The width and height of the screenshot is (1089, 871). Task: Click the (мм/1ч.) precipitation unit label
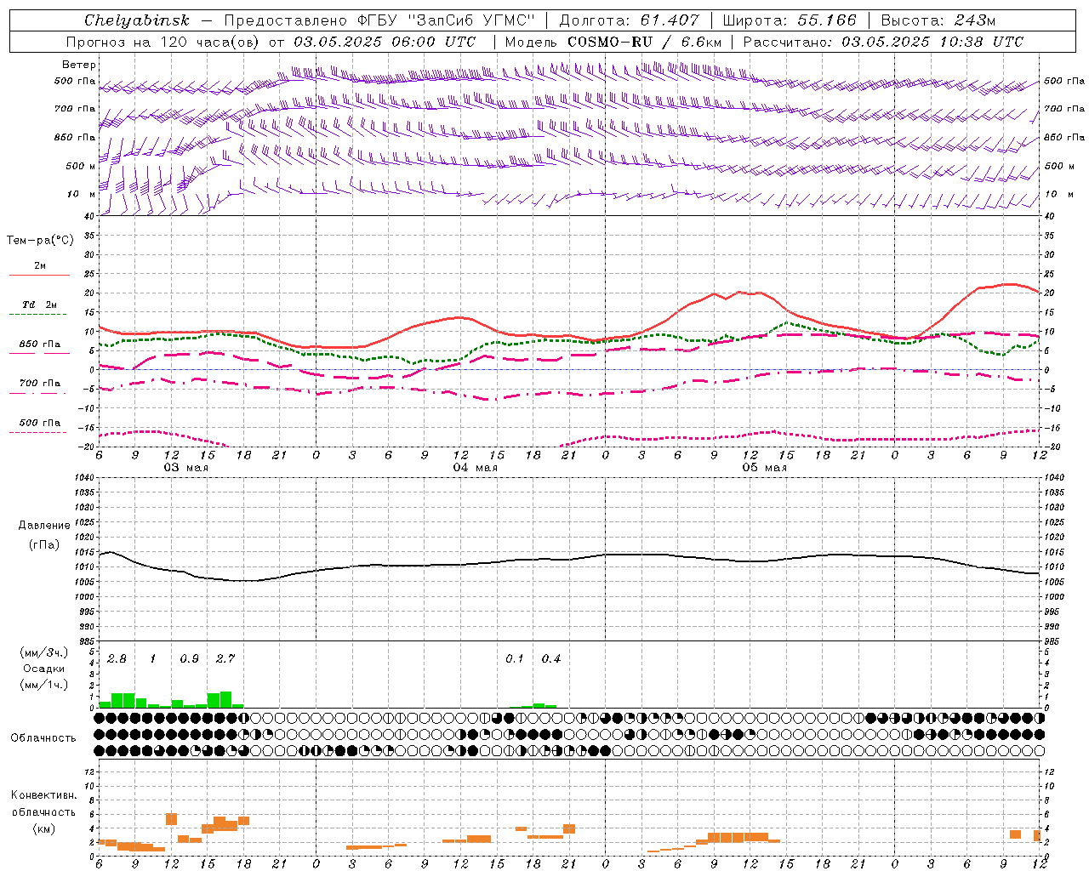click(x=43, y=685)
